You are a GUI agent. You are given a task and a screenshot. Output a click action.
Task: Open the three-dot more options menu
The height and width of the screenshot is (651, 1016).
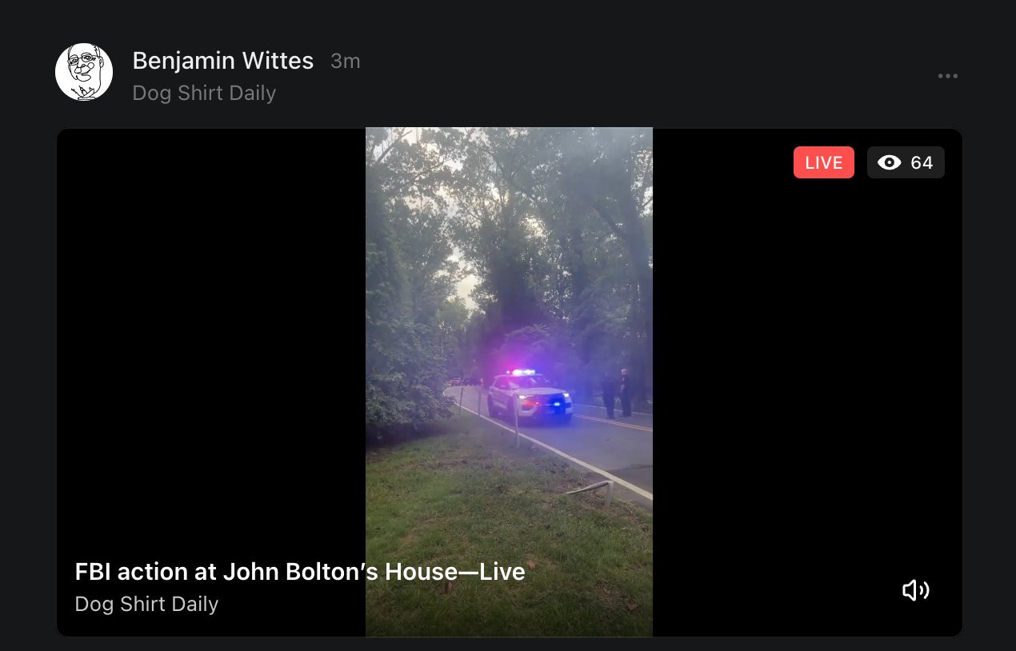pyautogui.click(x=948, y=76)
